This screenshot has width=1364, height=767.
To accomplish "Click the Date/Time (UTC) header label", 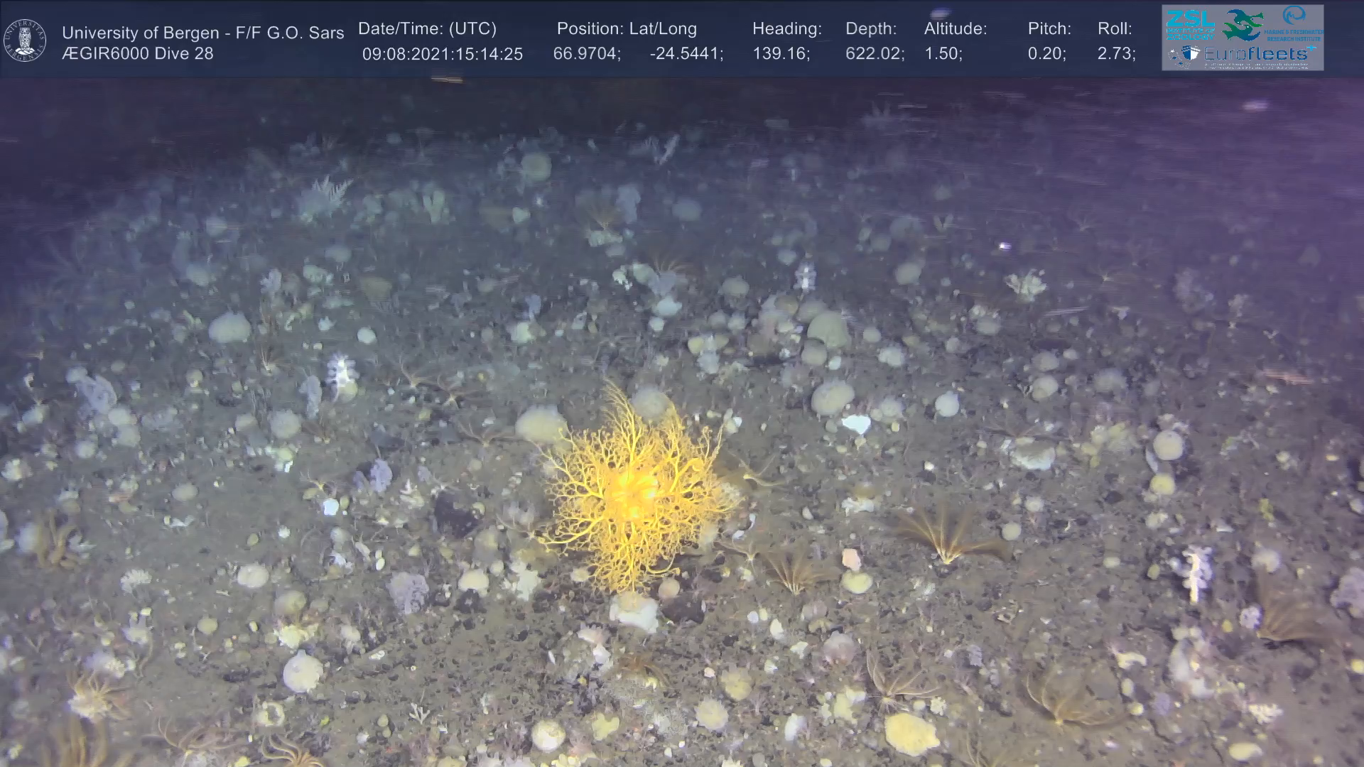I will (427, 28).
